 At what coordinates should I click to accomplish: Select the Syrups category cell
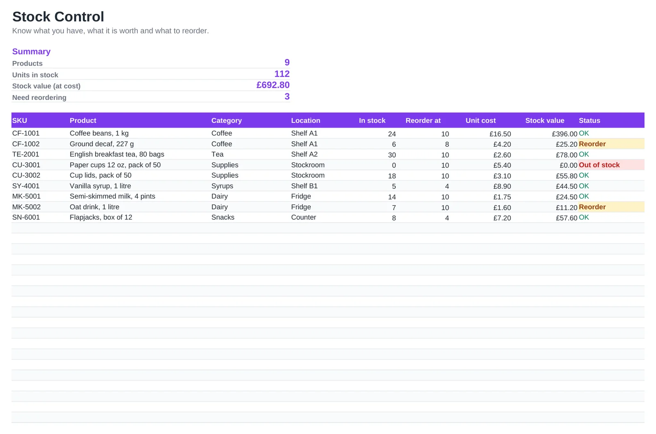tap(222, 185)
